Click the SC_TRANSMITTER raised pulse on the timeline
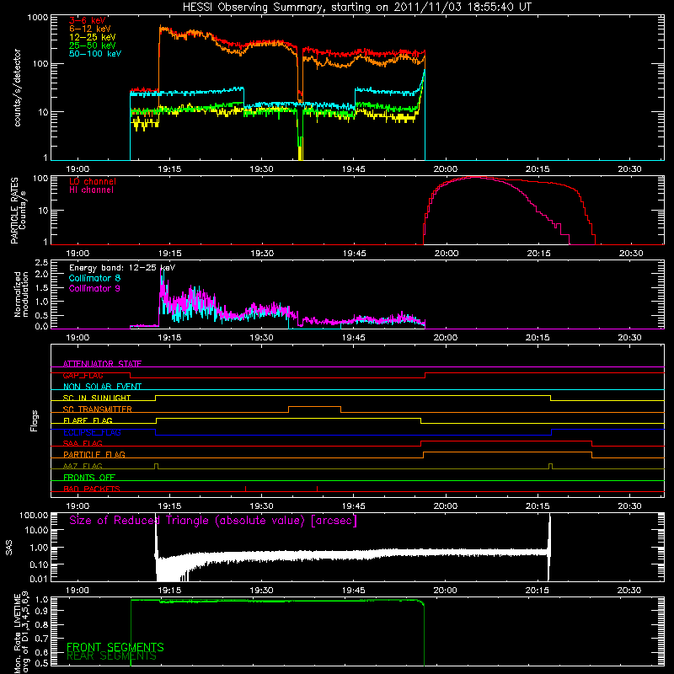The height and width of the screenshot is (674, 674). coord(314,408)
